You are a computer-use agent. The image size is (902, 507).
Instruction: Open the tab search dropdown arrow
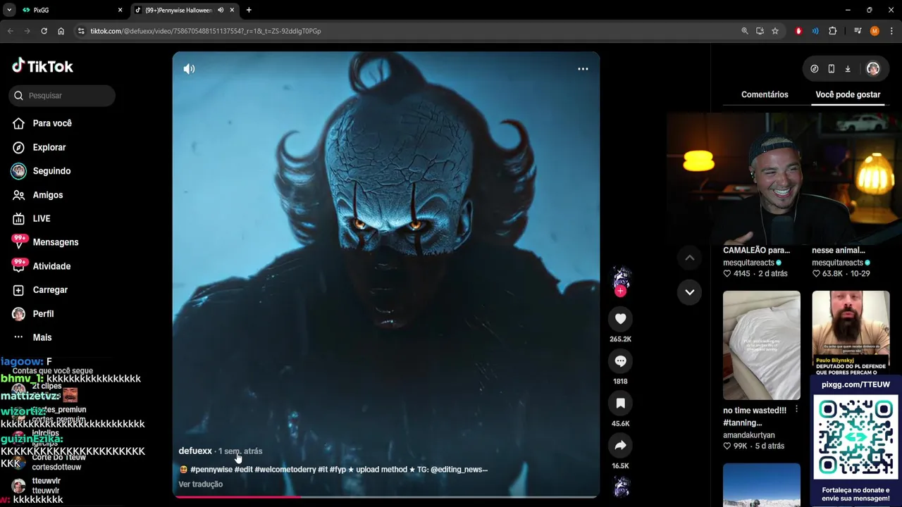(x=9, y=10)
